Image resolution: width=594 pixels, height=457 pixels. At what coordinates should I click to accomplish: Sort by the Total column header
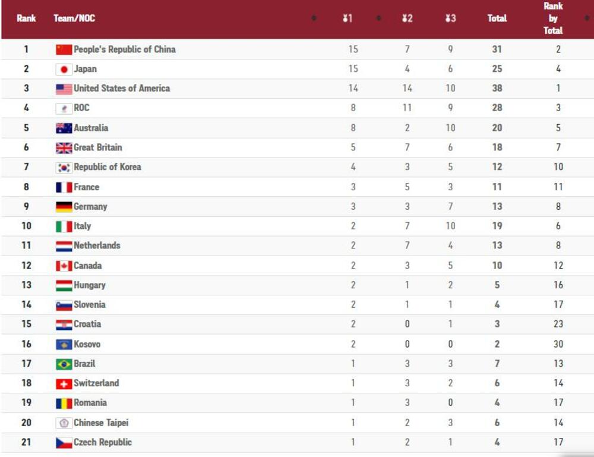pos(497,18)
